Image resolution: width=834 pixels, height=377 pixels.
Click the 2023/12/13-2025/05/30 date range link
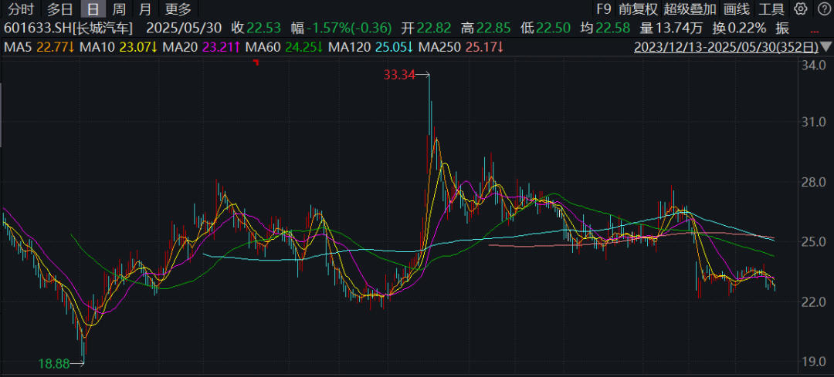724,48
